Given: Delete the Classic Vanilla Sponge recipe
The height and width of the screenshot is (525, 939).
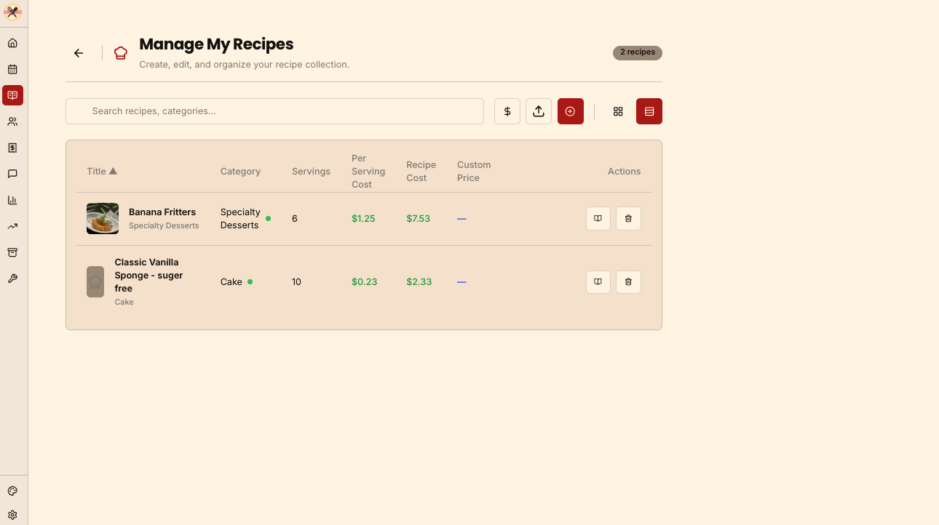Looking at the screenshot, I should click(x=628, y=281).
